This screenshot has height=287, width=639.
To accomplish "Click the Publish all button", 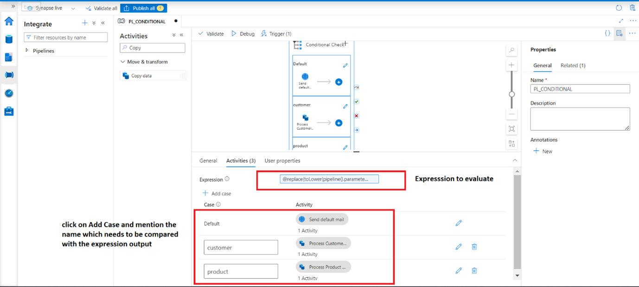I will coord(143,8).
